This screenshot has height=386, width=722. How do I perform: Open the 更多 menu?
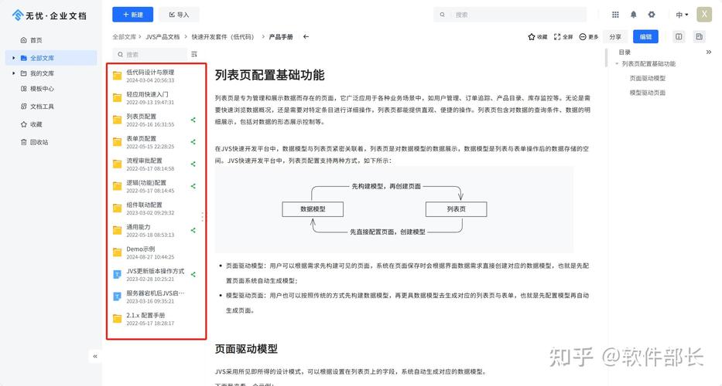(x=589, y=36)
